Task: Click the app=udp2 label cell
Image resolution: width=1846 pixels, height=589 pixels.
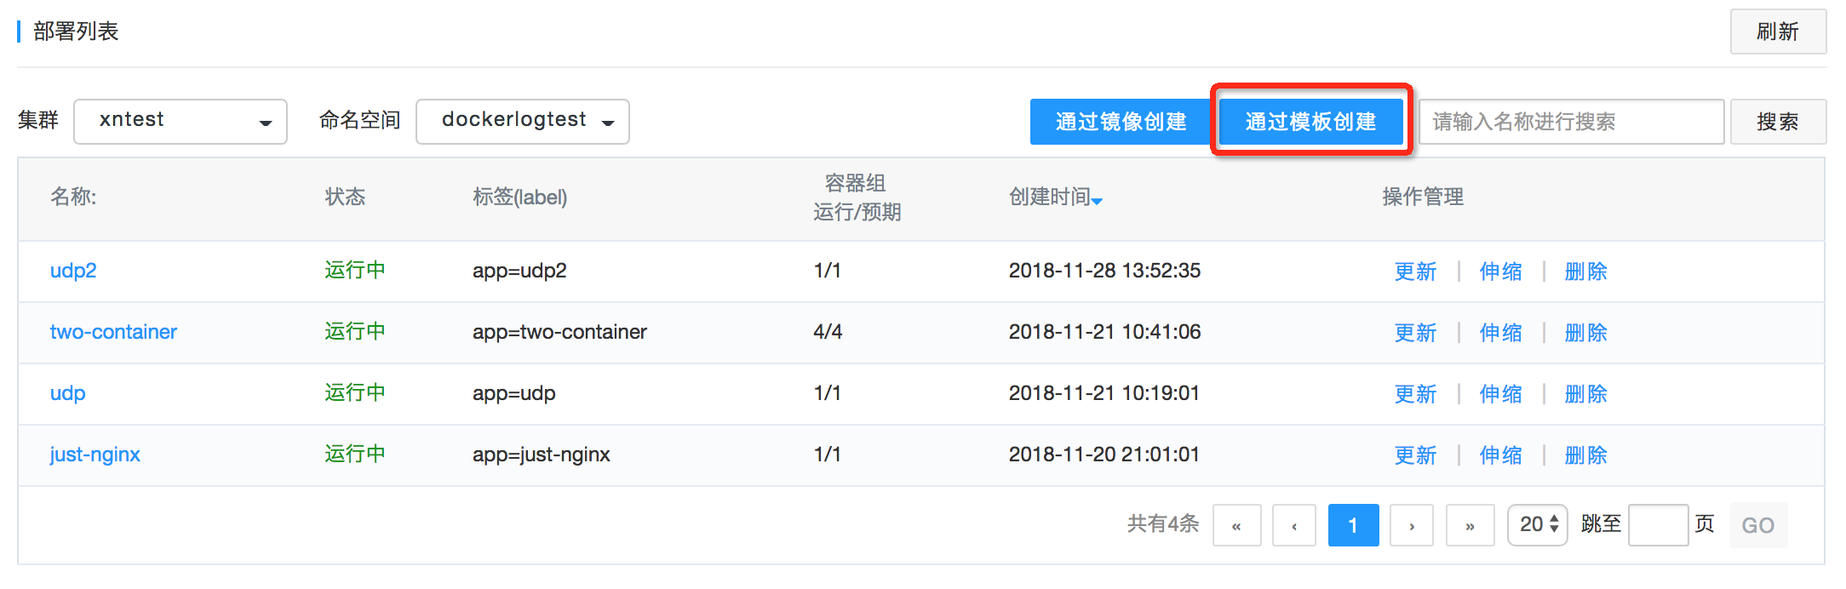Action: pyautogui.click(x=519, y=271)
